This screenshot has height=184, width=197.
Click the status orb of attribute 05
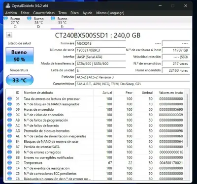tap(9, 104)
